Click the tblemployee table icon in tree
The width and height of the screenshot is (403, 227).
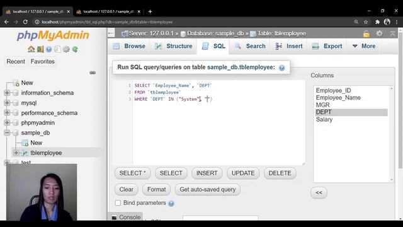click(25, 153)
